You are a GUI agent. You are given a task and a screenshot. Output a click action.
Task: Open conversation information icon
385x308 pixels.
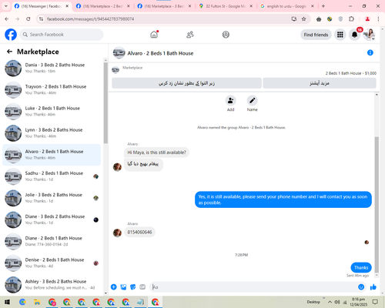pos(370,52)
